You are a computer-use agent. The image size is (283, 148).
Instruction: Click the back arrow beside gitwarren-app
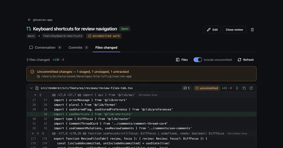click(x=29, y=20)
